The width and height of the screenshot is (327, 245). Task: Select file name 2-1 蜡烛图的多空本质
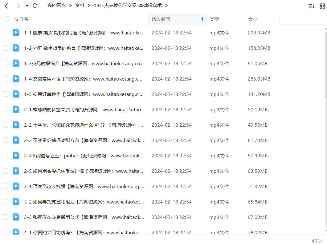tap(84, 110)
